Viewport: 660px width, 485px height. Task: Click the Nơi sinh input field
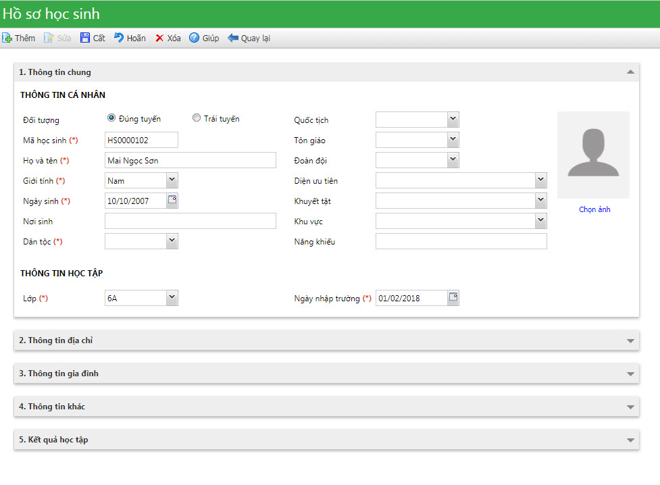[191, 221]
